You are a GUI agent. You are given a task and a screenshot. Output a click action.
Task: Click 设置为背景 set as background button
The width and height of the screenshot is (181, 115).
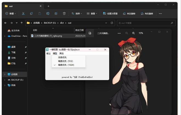110,13
